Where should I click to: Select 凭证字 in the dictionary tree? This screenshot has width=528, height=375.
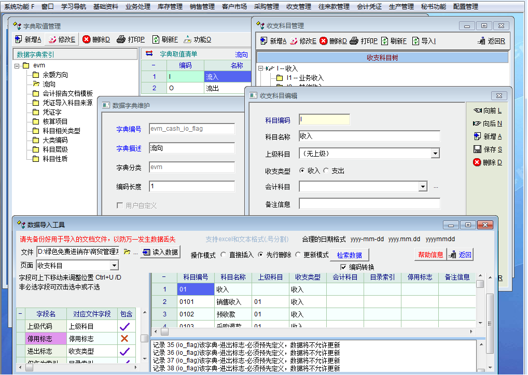pos(52,112)
